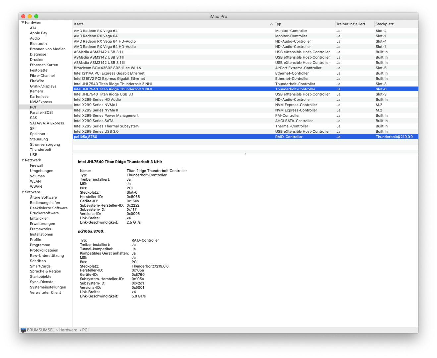The width and height of the screenshot is (437, 358).
Task: Click the Titan Ridge Thunderbolt Controller name value
Action: click(x=156, y=171)
